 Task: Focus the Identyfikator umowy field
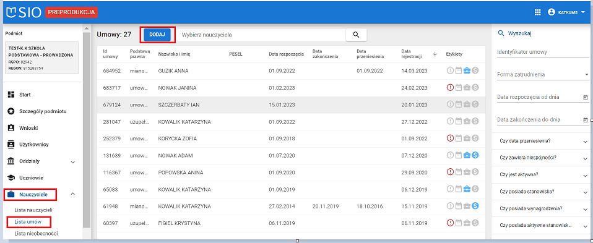(x=542, y=52)
